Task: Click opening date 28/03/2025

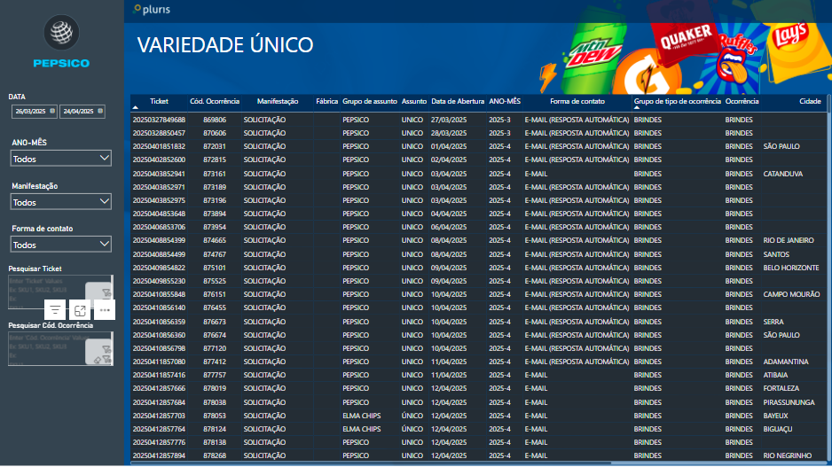Action: point(448,133)
